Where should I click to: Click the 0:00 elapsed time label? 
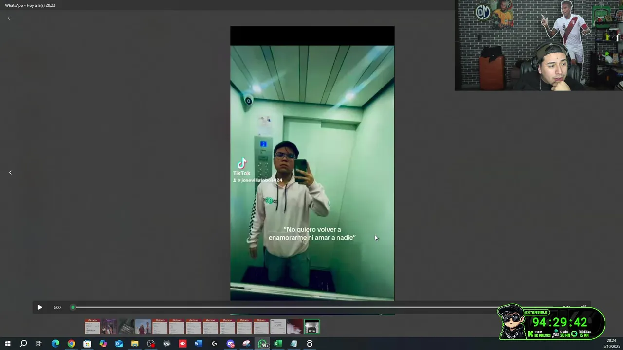[x=57, y=307]
